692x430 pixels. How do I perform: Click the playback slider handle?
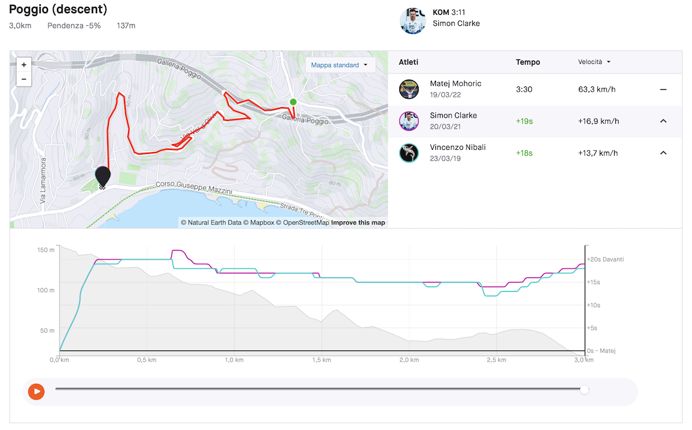click(x=584, y=390)
